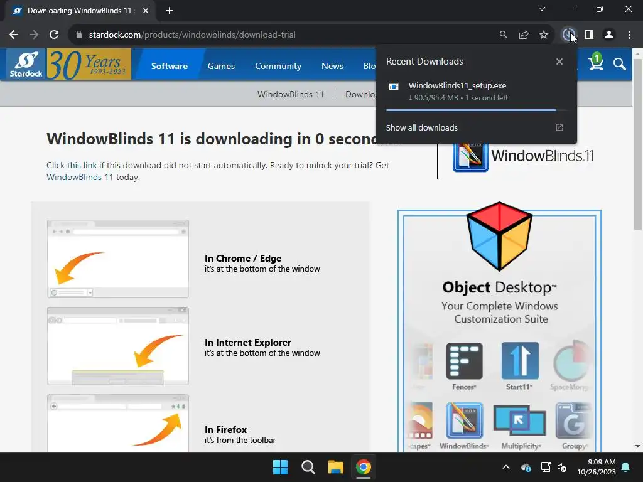Screen dimensions: 643x482
Task: Open a new browser tab
Action: (x=170, y=11)
